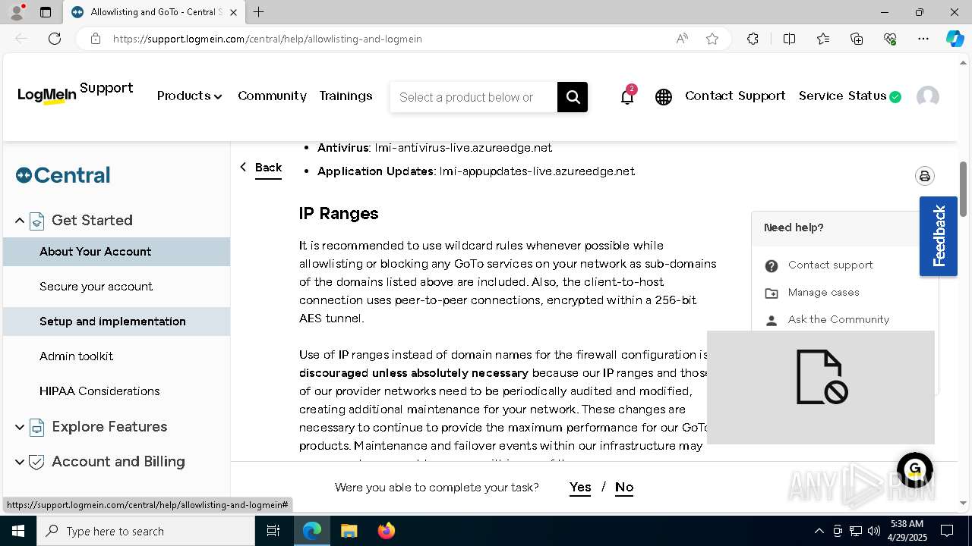
Task: Open the Community menu item
Action: (x=272, y=96)
